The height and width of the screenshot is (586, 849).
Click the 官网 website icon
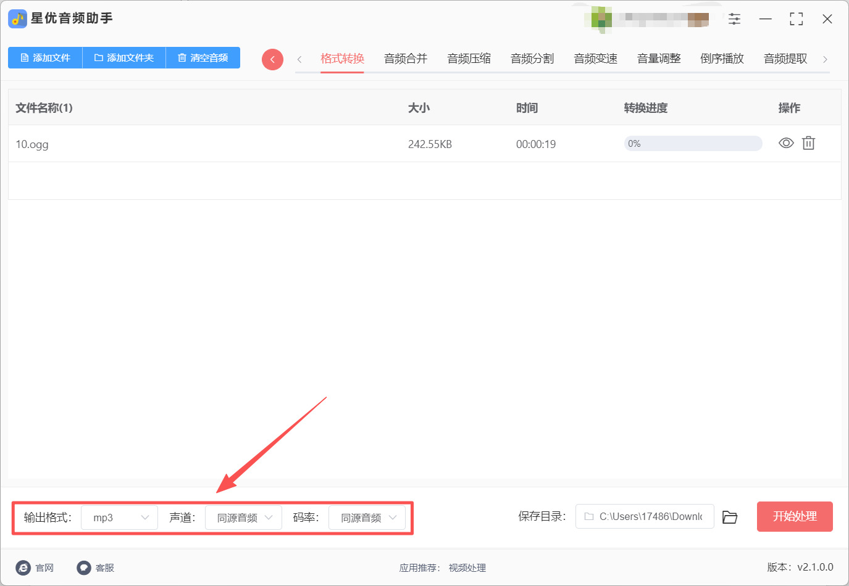[23, 567]
